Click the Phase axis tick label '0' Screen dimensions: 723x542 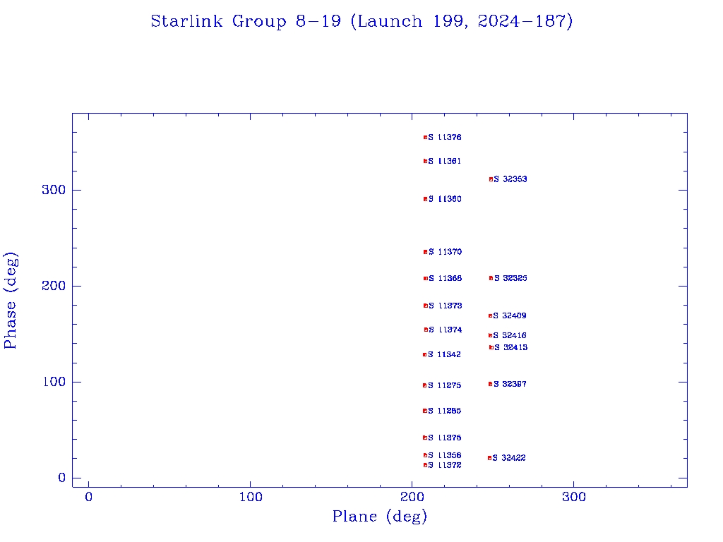[62, 478]
